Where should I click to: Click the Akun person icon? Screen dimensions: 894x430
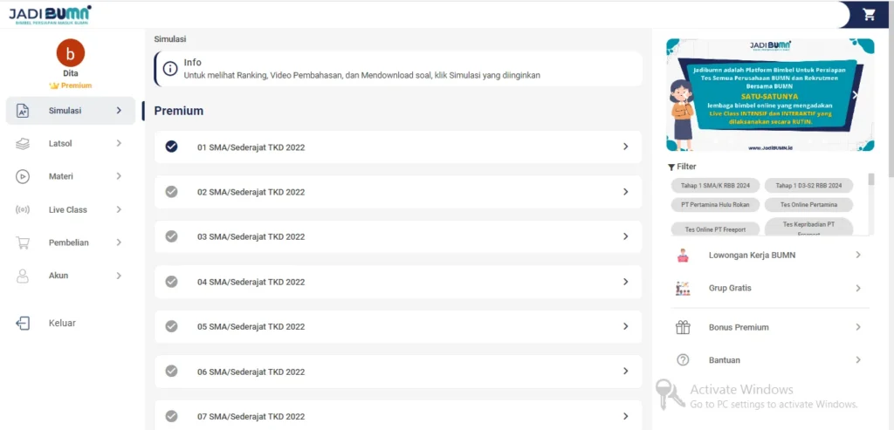point(24,276)
